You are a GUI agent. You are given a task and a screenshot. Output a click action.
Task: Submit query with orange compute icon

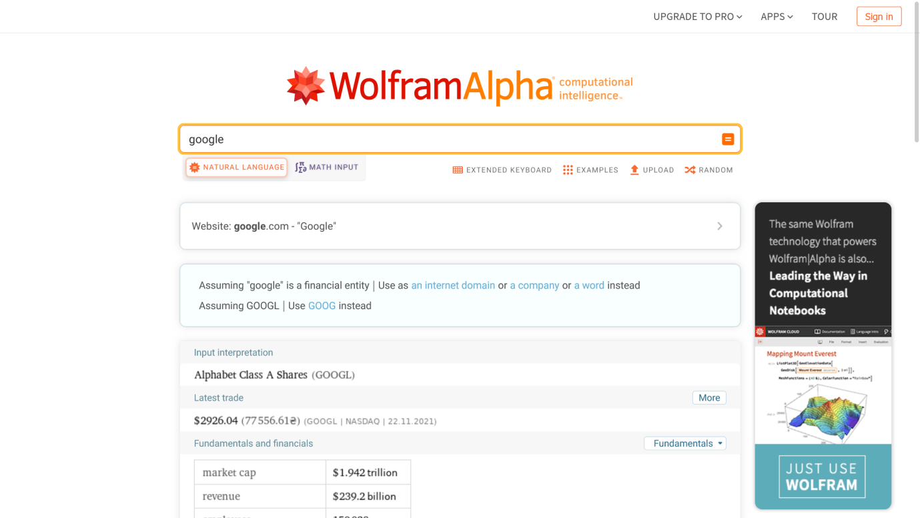[x=728, y=139]
